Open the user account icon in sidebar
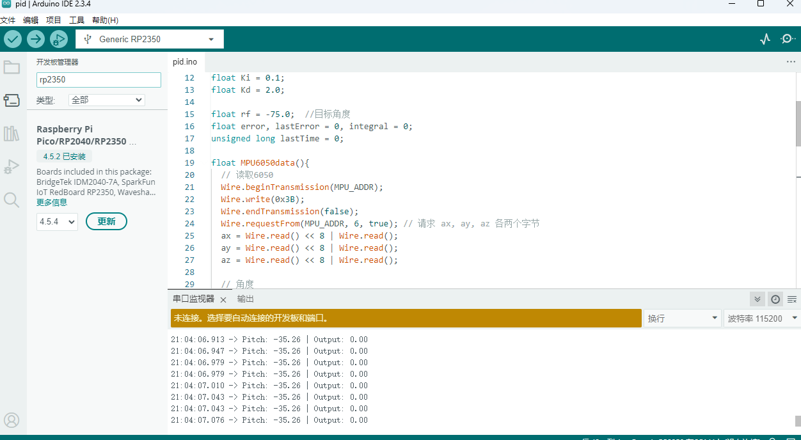Image resolution: width=801 pixels, height=440 pixels. (x=12, y=420)
